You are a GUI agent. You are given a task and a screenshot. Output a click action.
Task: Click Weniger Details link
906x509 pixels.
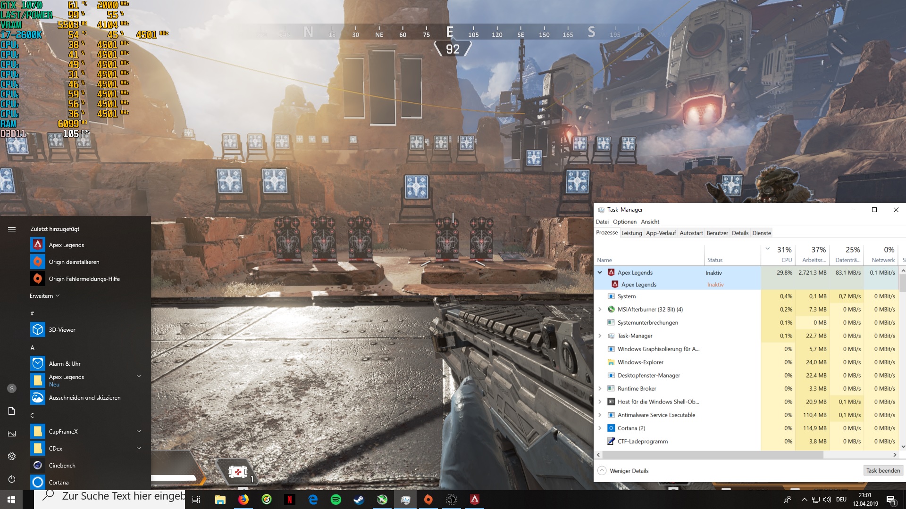tap(629, 471)
